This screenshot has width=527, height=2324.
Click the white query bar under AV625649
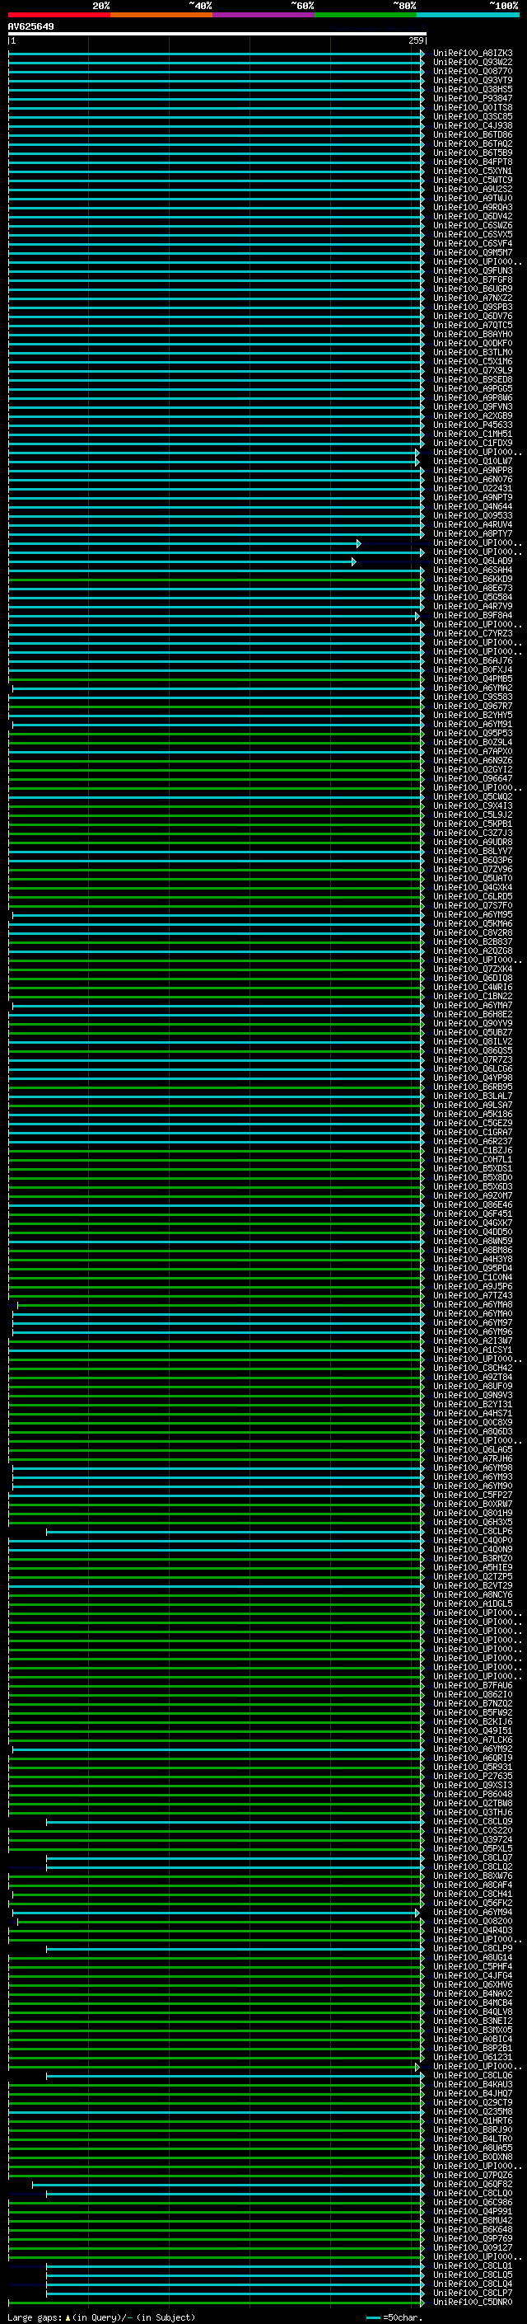217,35
